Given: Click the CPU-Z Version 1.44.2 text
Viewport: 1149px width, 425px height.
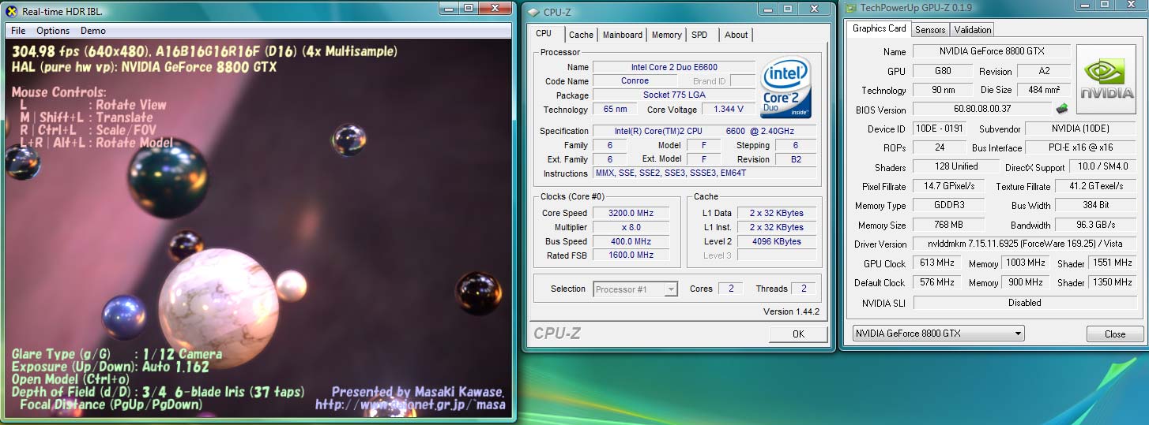Looking at the screenshot, I should [791, 311].
